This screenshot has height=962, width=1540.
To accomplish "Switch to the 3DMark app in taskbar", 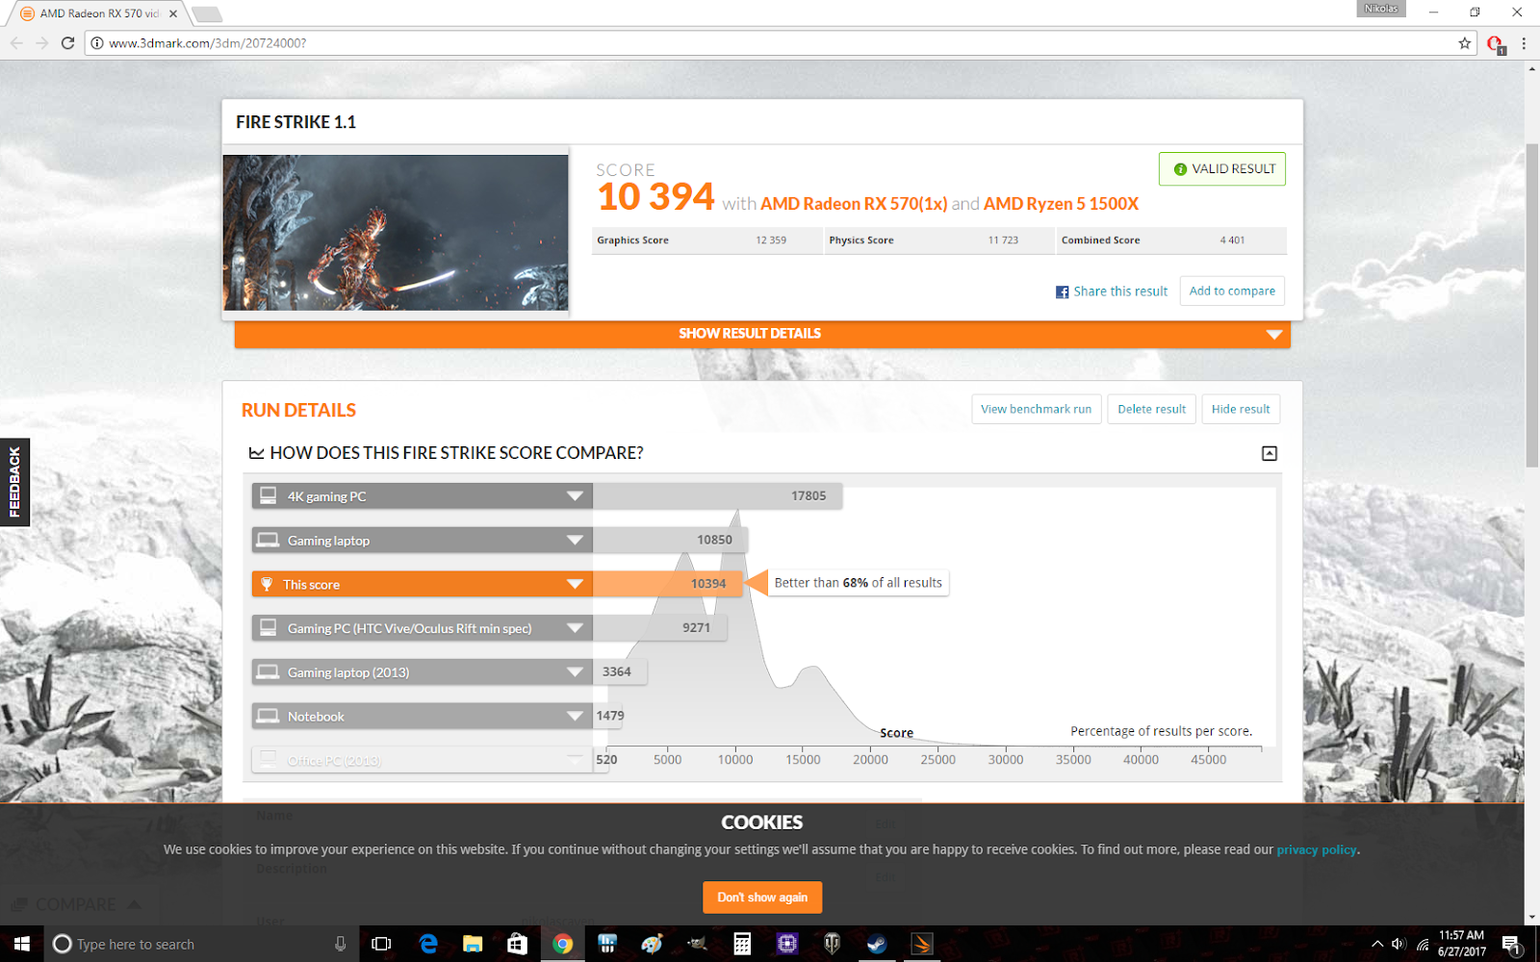I will [921, 944].
